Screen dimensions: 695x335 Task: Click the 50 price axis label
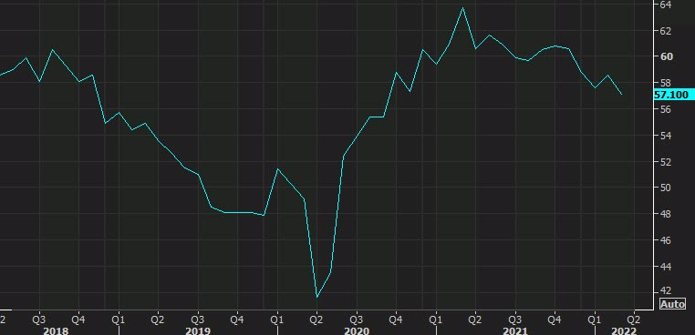(666, 188)
